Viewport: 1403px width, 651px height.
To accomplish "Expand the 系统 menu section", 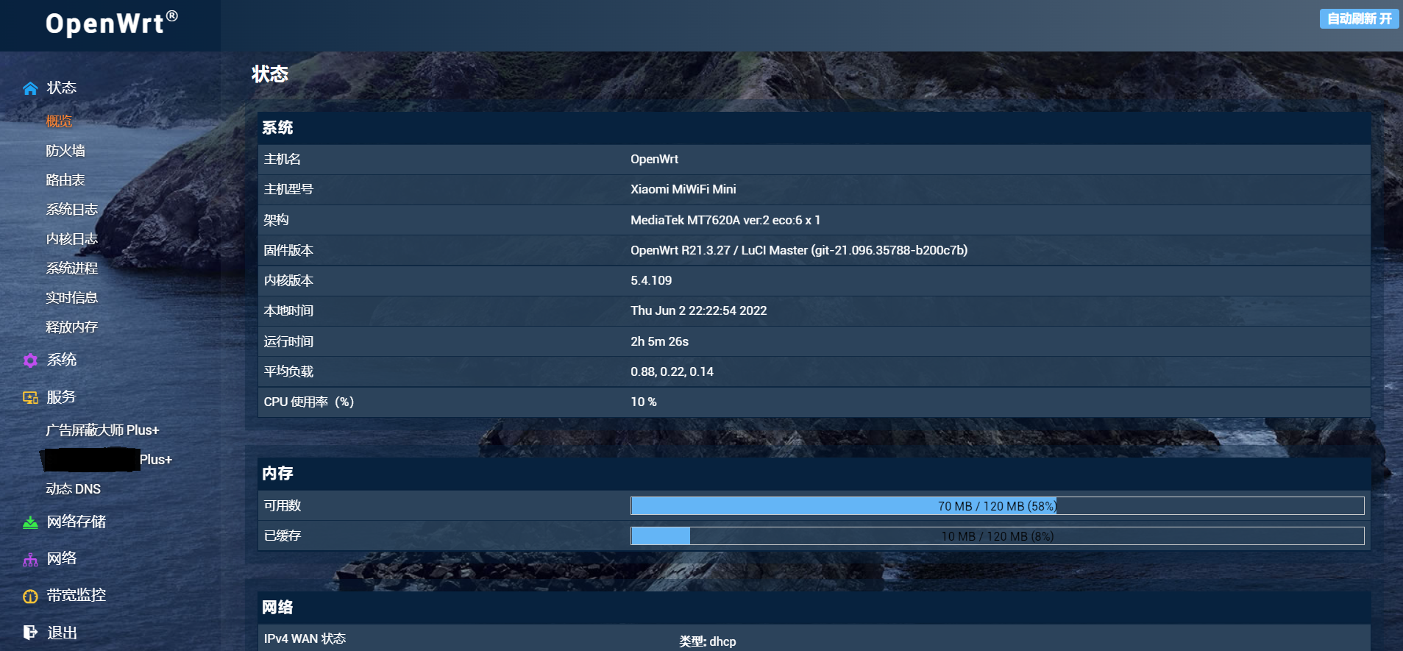I will pos(62,360).
